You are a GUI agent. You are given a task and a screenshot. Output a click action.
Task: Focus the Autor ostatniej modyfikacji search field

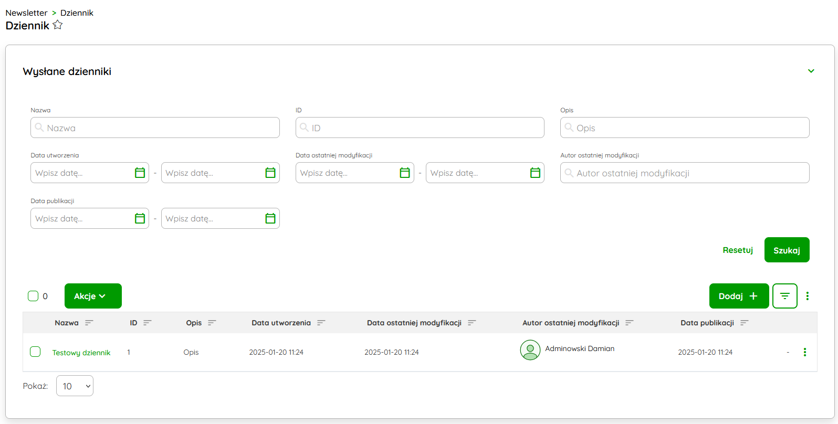[685, 173]
